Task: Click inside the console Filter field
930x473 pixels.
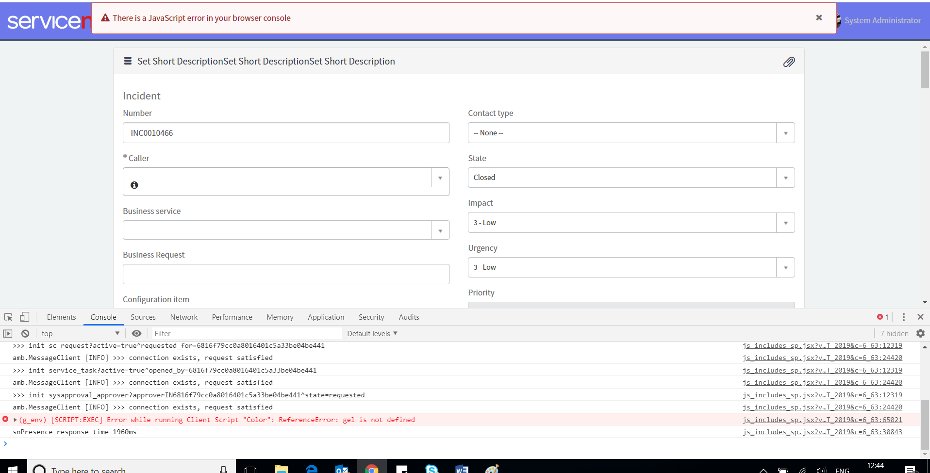Action: pyautogui.click(x=243, y=333)
